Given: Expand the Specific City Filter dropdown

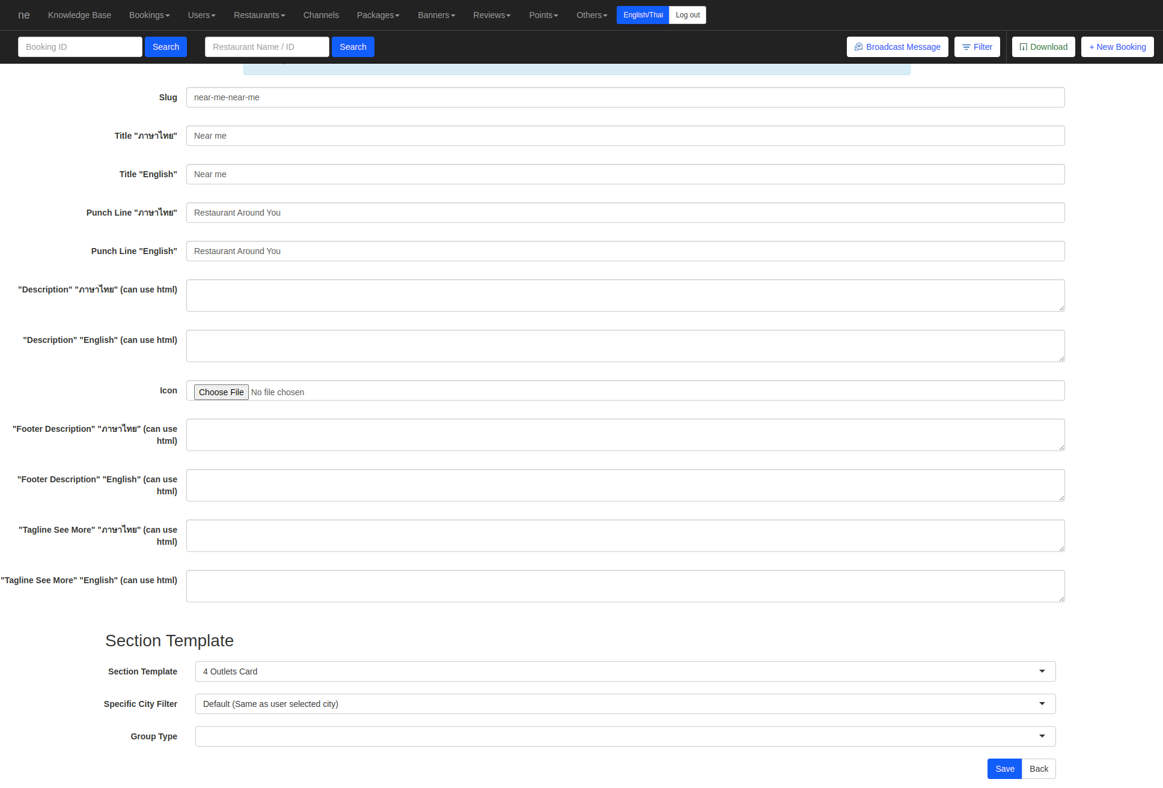Looking at the screenshot, I should [625, 704].
